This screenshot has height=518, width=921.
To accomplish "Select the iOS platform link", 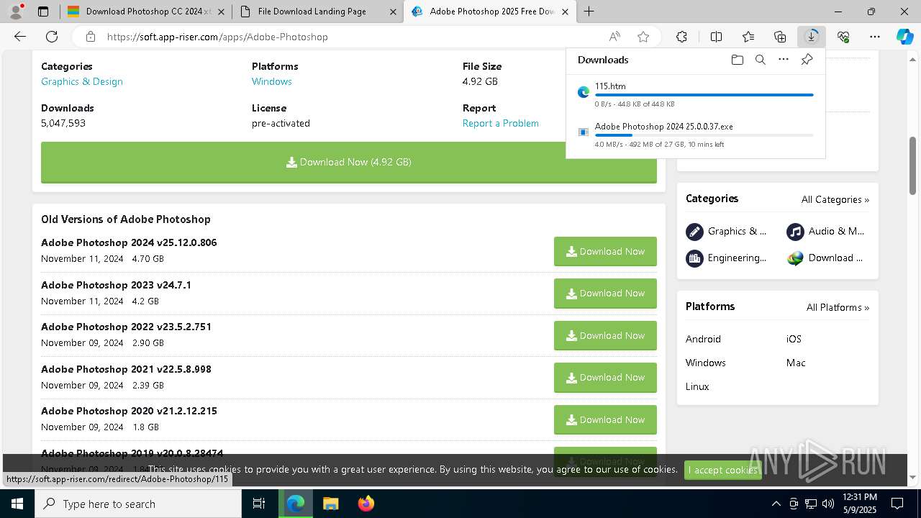I will point(794,339).
